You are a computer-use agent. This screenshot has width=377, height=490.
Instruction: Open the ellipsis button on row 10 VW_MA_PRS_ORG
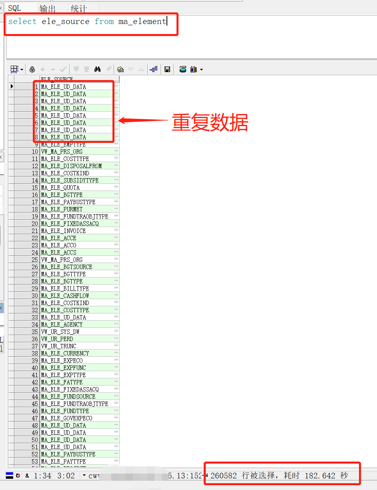pos(116,151)
